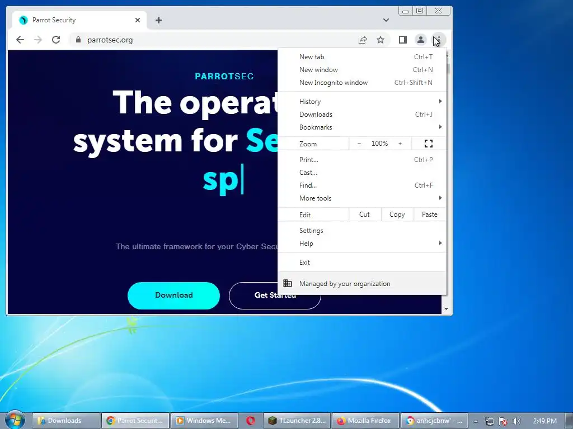Expand the Help submenu

(362, 244)
